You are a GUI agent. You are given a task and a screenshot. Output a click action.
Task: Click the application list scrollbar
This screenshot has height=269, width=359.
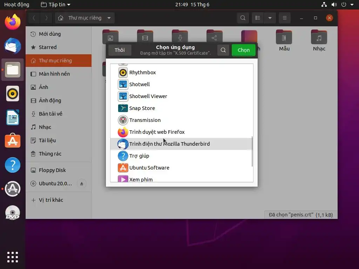click(x=252, y=152)
